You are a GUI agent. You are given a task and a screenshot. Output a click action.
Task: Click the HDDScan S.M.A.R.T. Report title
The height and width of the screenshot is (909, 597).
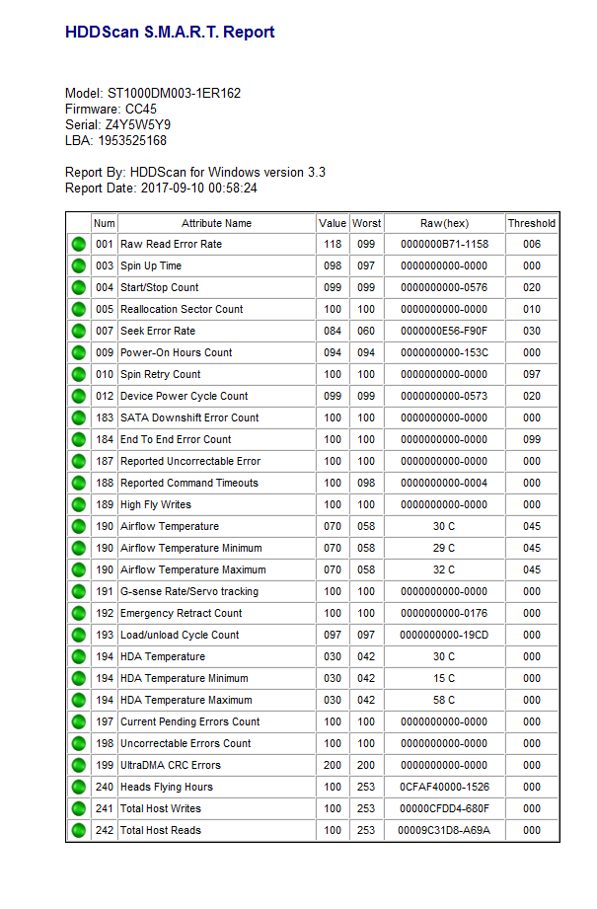pyautogui.click(x=170, y=32)
